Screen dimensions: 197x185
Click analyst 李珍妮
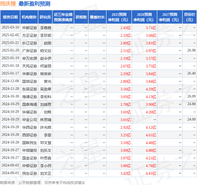(46, 35)
